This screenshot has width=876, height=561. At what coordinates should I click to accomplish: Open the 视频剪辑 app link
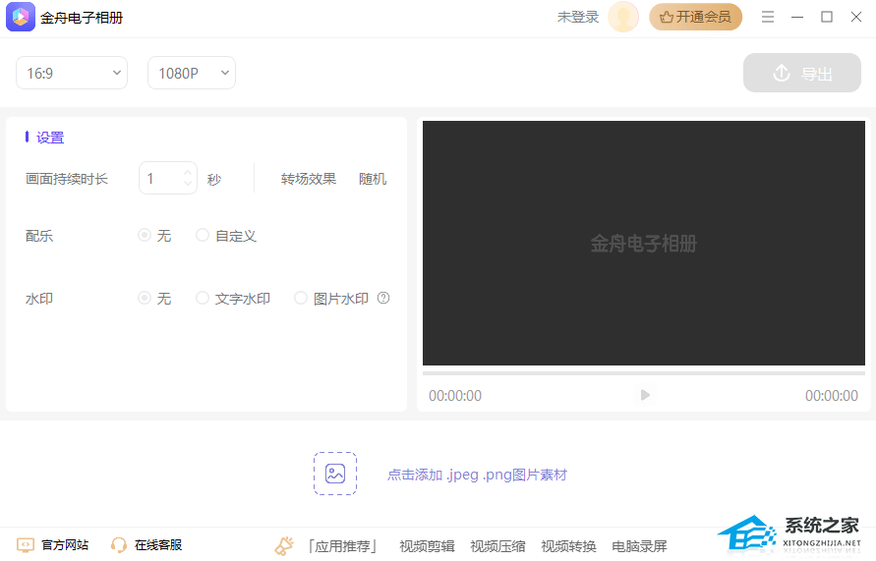[427, 546]
